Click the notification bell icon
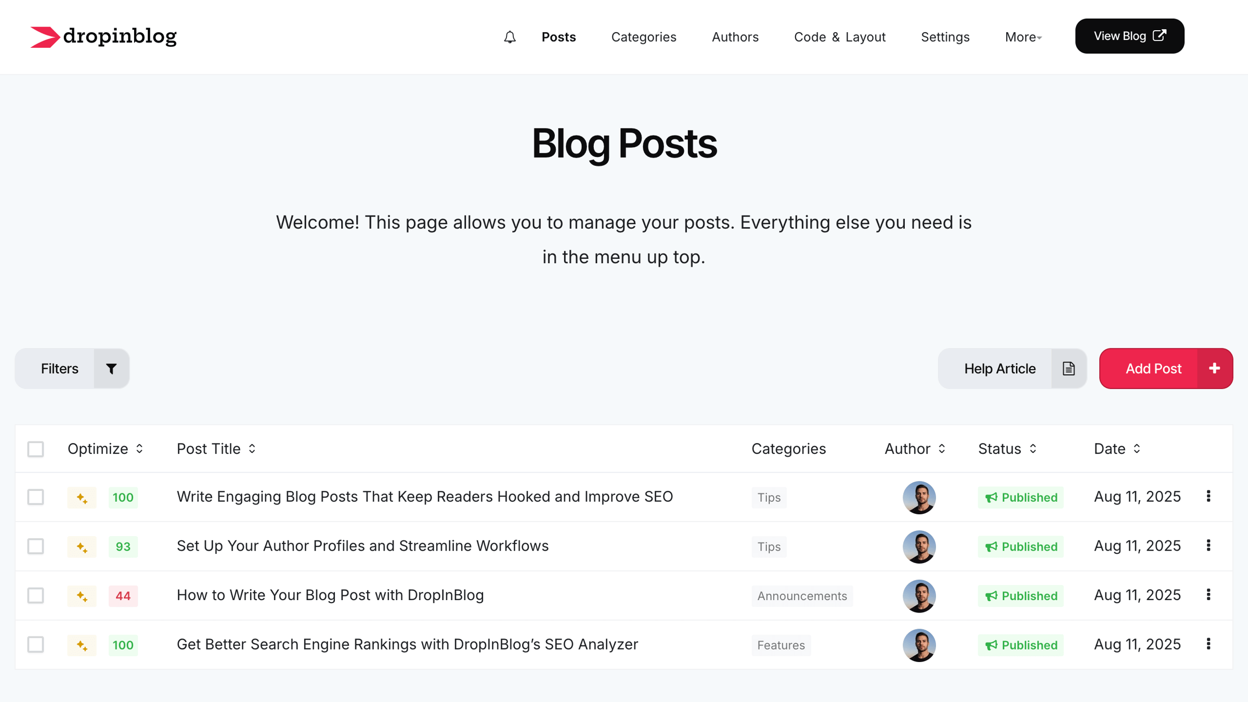Screen dimensions: 1248x702 tap(510, 37)
